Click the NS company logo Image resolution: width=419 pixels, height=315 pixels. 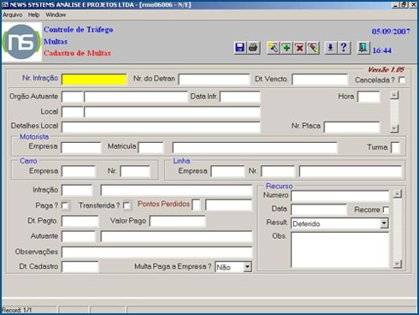click(21, 42)
